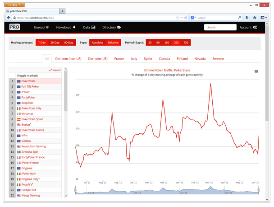Click the market list scrollbar down arrow

point(66,196)
